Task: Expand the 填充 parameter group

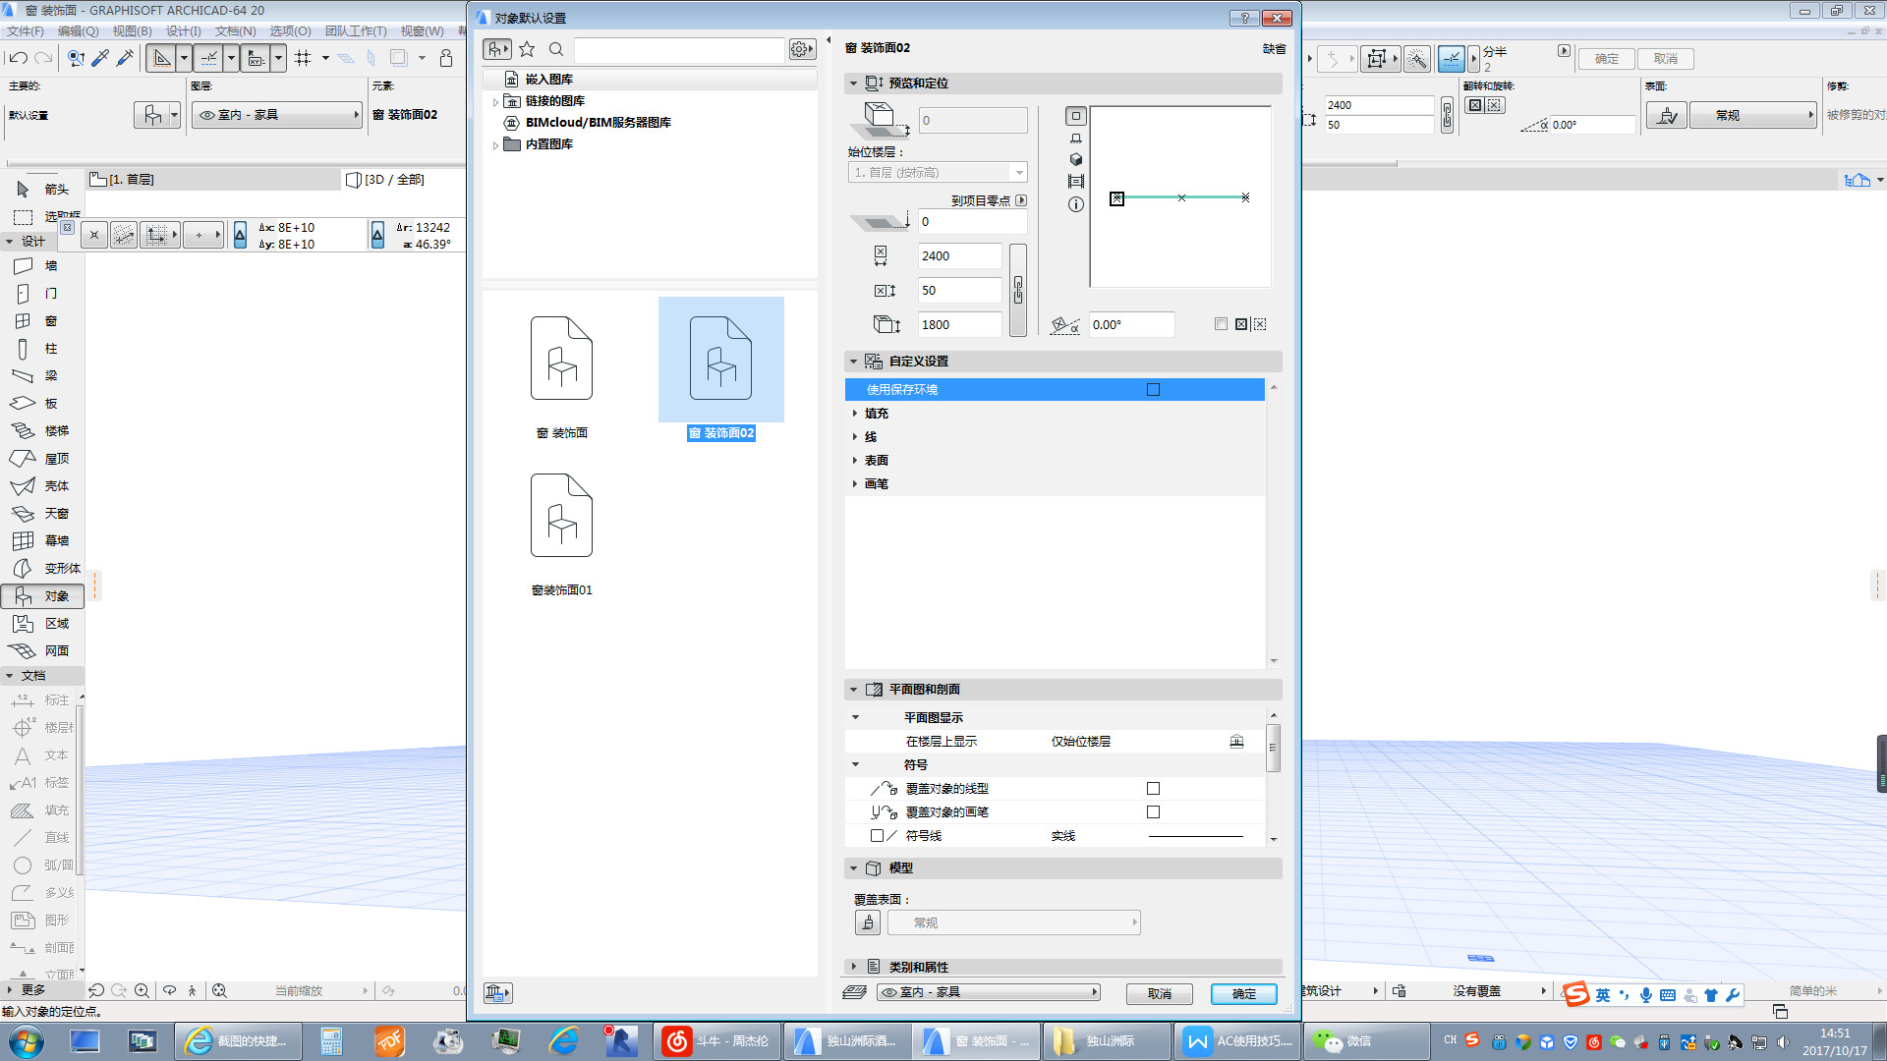Action: tap(855, 414)
